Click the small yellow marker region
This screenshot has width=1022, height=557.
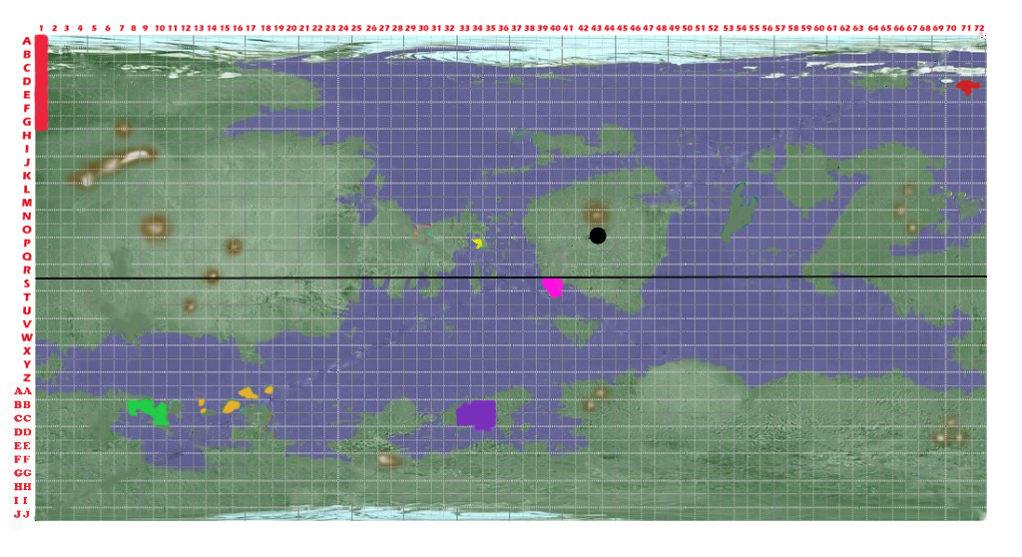(x=478, y=243)
